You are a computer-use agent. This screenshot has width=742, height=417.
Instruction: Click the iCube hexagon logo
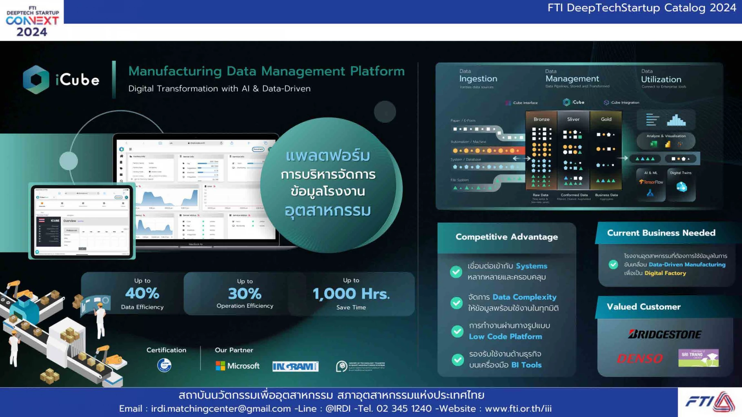[36, 79]
